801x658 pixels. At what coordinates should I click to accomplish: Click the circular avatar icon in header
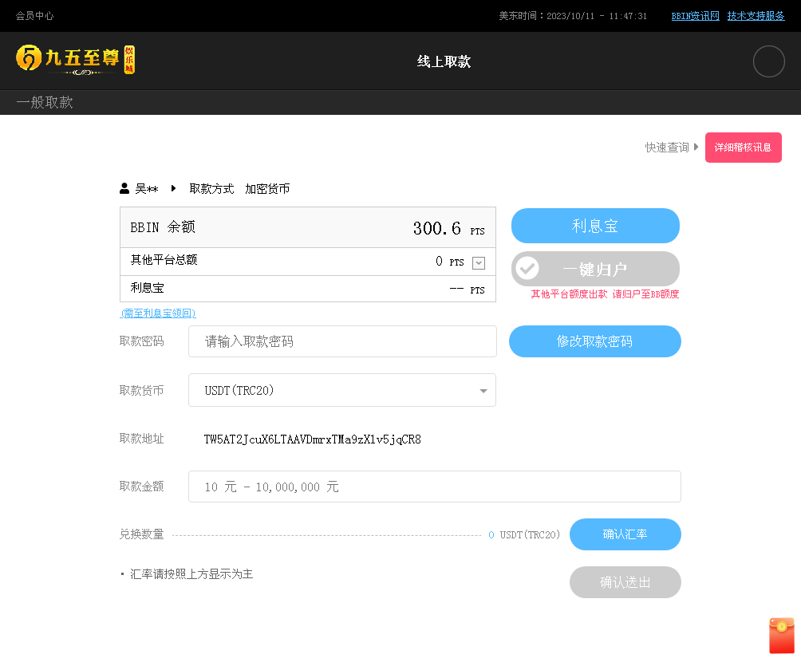[768, 61]
